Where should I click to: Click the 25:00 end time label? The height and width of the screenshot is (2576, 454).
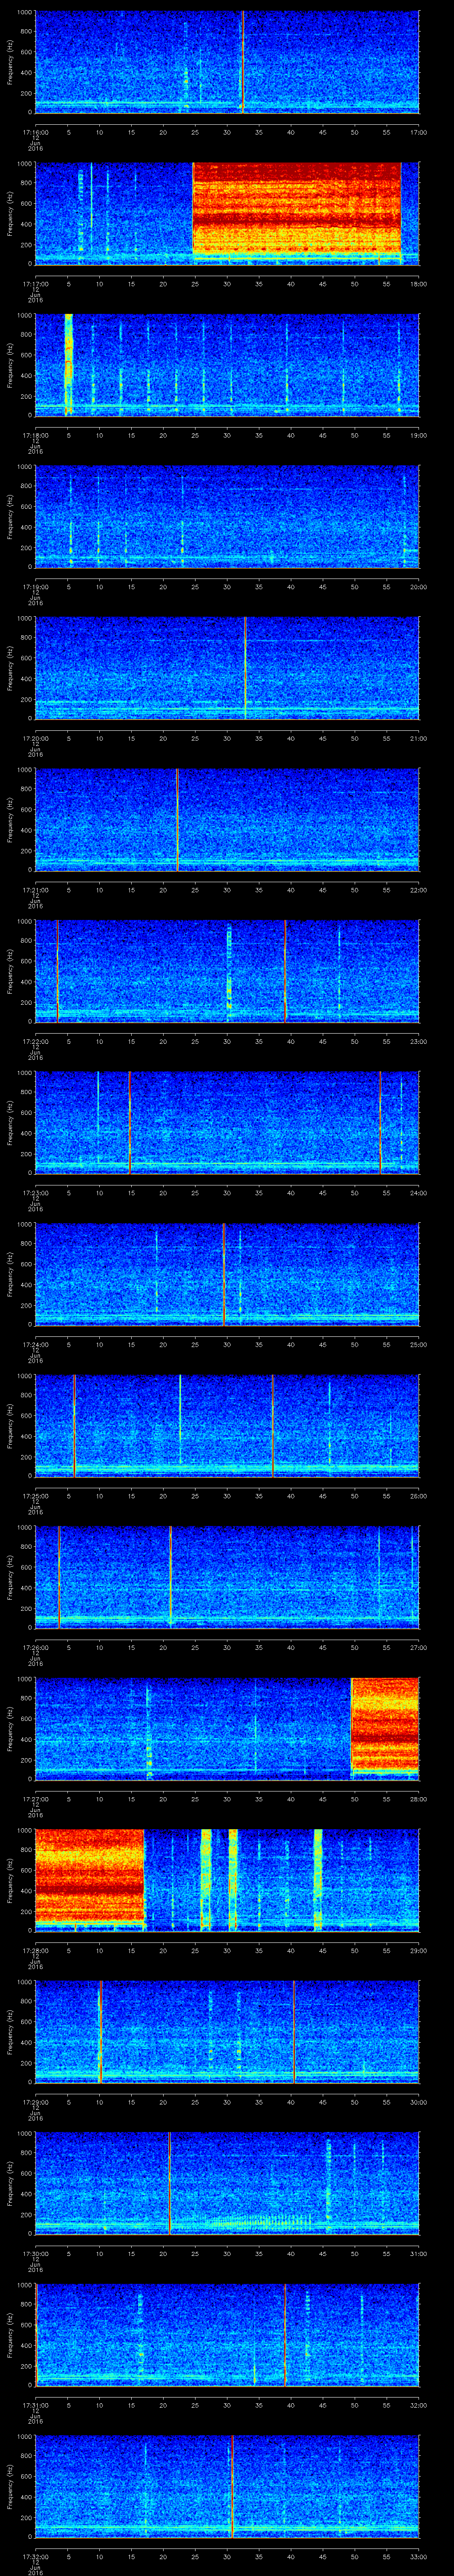point(418,1344)
